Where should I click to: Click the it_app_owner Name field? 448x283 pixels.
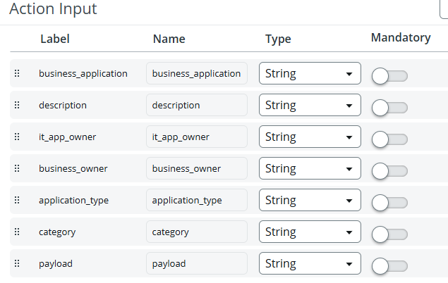pyautogui.click(x=197, y=137)
